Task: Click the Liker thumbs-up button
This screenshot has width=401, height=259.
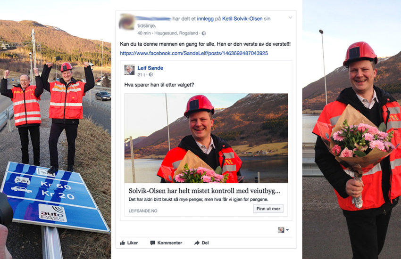Action: pyautogui.click(x=129, y=243)
